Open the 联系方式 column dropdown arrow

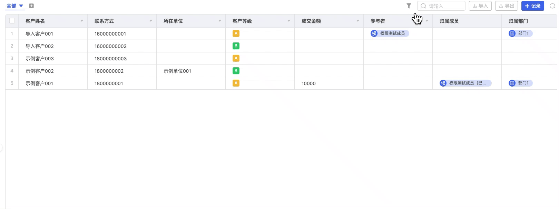[x=151, y=21]
